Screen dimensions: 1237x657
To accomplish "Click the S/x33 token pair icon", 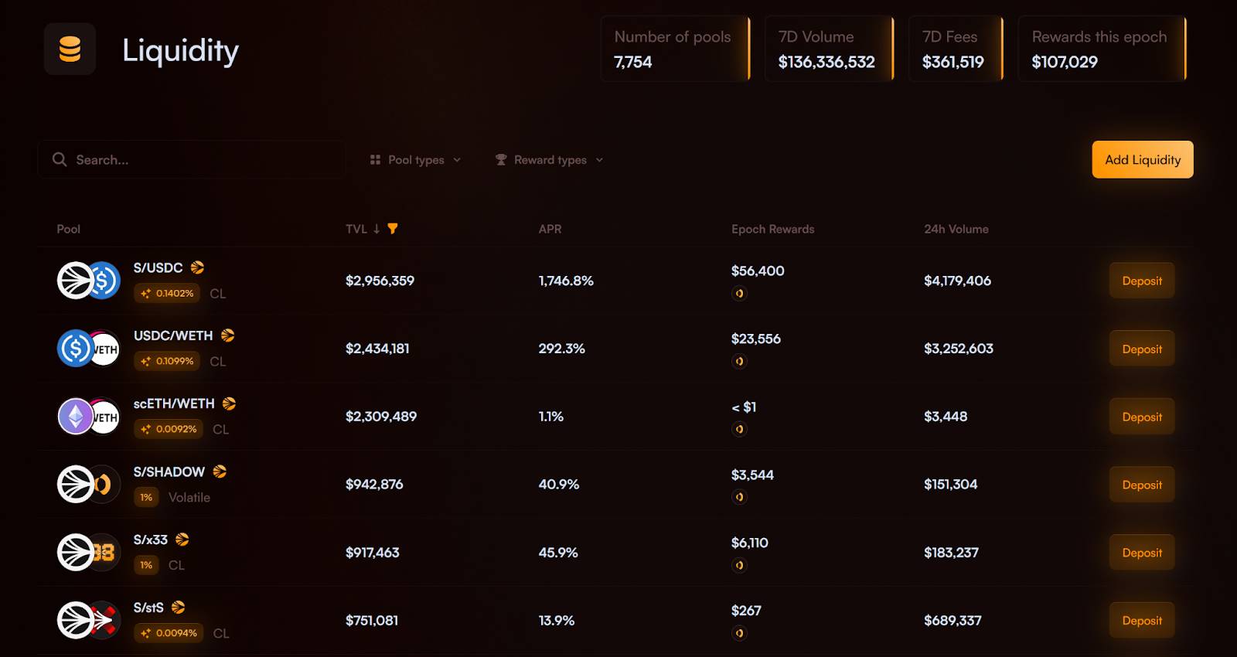I will (x=89, y=553).
